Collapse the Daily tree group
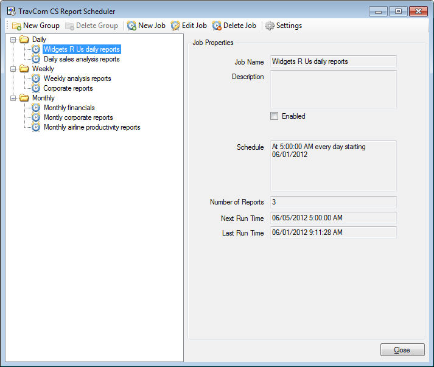Image resolution: width=434 pixels, height=367 pixels. [x=13, y=40]
